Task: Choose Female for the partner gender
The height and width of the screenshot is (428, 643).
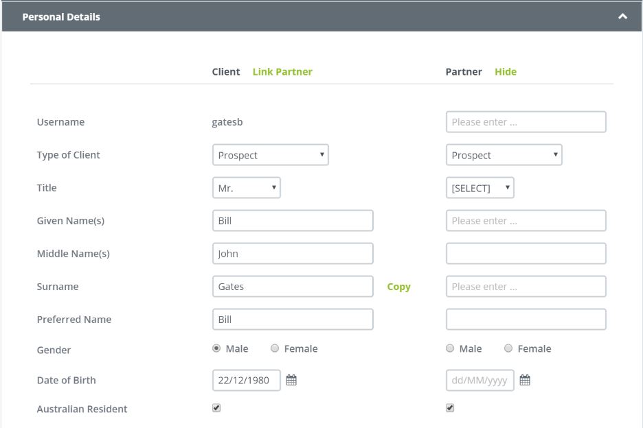Action: coord(508,348)
